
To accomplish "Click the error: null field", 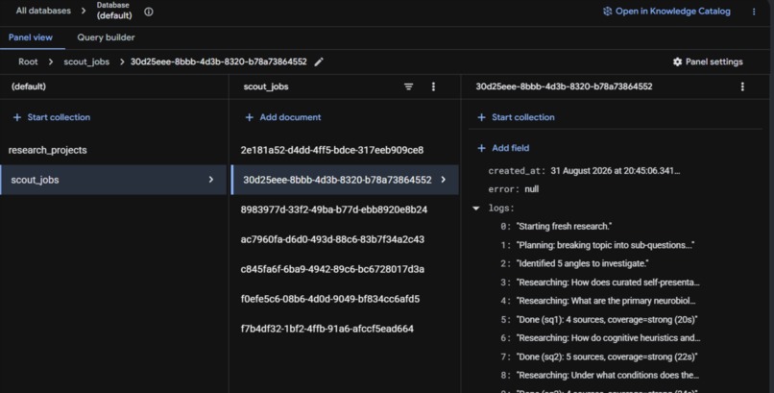I will tap(514, 189).
